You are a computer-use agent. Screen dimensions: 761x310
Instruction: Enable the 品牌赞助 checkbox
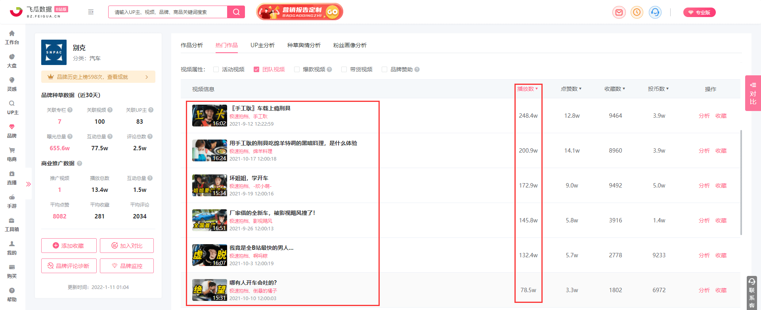[x=384, y=69]
